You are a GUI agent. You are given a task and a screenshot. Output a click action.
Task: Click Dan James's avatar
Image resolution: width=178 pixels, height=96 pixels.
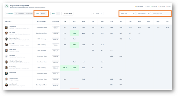(x=6, y=73)
